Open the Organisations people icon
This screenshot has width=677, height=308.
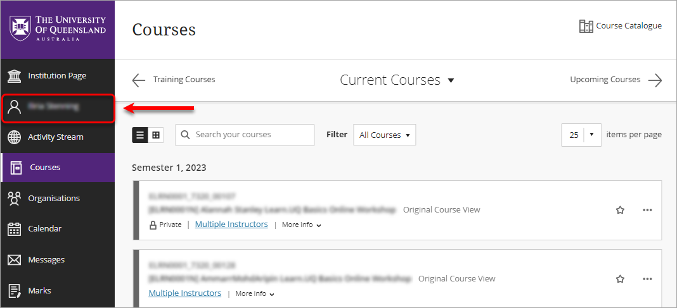coord(15,199)
